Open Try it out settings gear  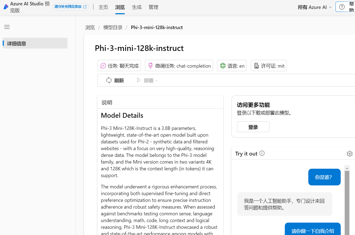pyautogui.click(x=350, y=154)
